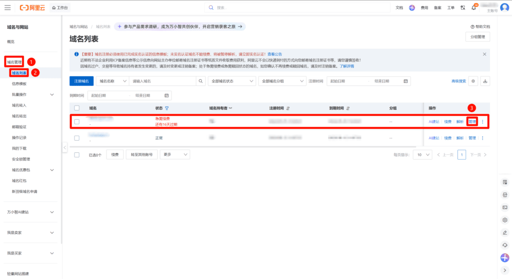This screenshot has width=512, height=279.
Task: Click the export download icon
Action: tap(485, 81)
